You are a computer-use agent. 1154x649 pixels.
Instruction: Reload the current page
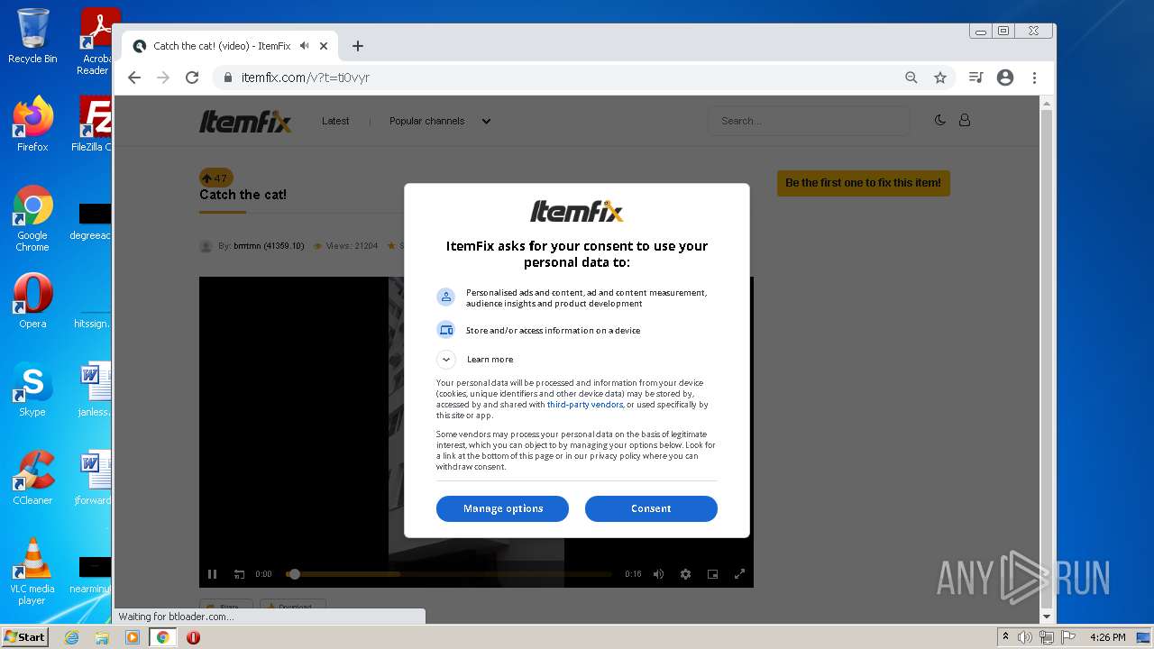click(x=192, y=78)
